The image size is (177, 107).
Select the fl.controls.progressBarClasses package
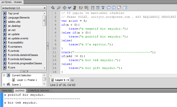click(x=25, y=63)
